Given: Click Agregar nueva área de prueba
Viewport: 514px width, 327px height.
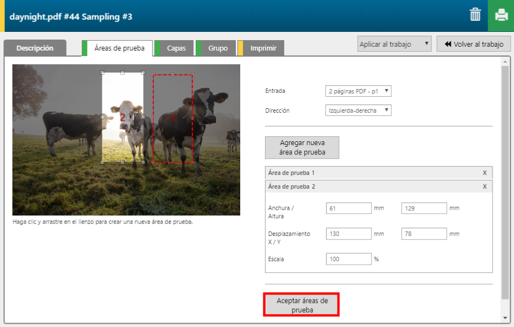Looking at the screenshot, I should [302, 147].
